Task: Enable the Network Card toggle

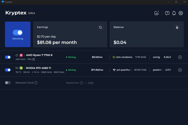Action: [x=8, y=83]
